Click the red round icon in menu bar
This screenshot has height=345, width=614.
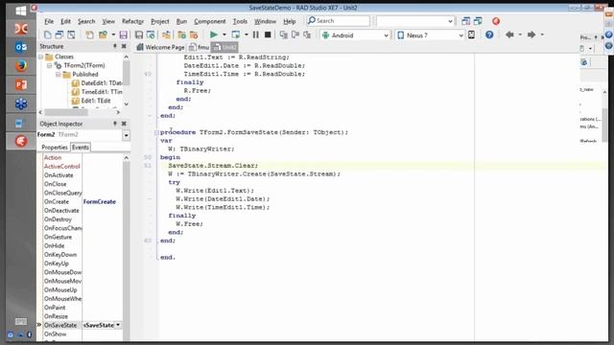click(x=496, y=21)
